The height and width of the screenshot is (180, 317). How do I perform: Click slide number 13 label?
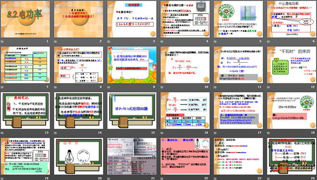click(47, 133)
